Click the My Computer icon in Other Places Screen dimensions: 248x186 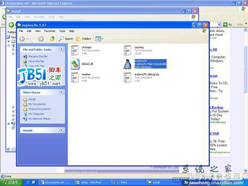[x=25, y=114]
